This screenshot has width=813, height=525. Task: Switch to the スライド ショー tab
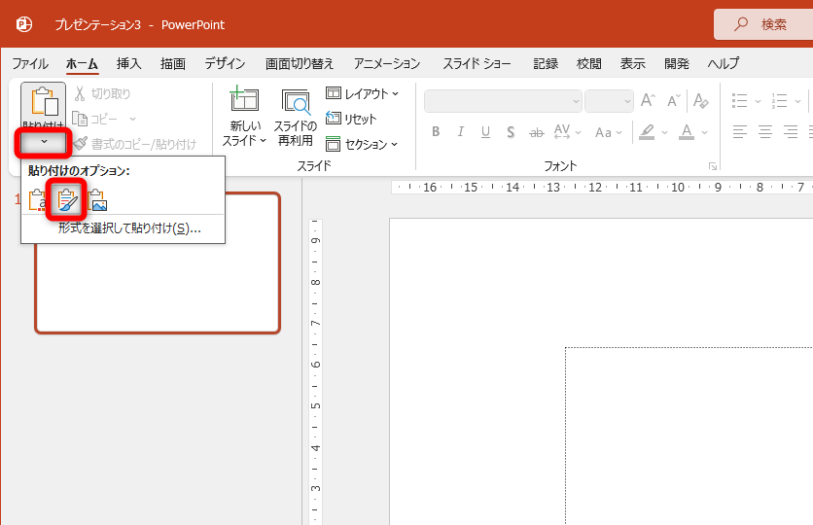click(x=477, y=64)
